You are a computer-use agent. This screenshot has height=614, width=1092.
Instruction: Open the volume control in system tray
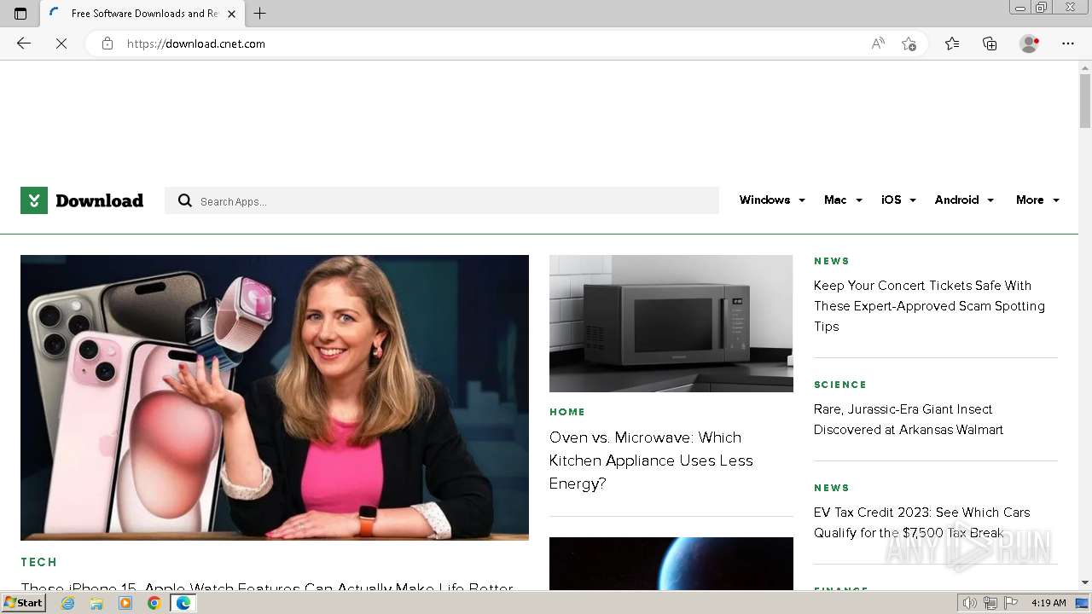tap(970, 603)
